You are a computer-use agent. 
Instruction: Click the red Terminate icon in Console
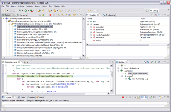(x=123, y=97)
